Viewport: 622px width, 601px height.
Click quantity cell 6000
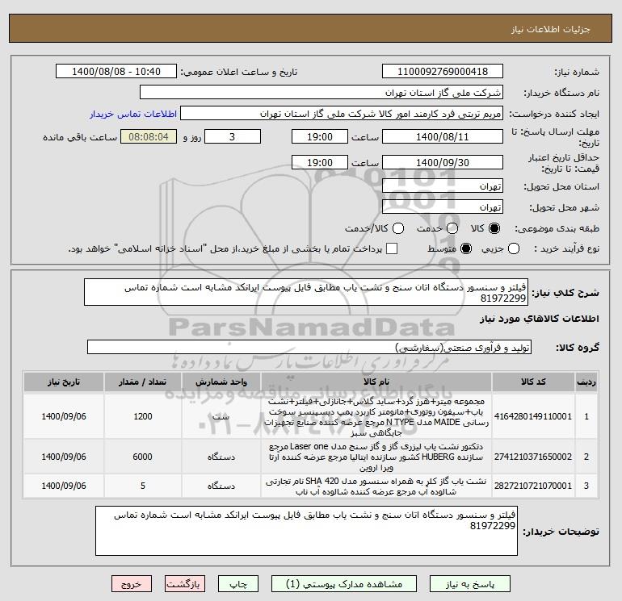pyautogui.click(x=143, y=457)
